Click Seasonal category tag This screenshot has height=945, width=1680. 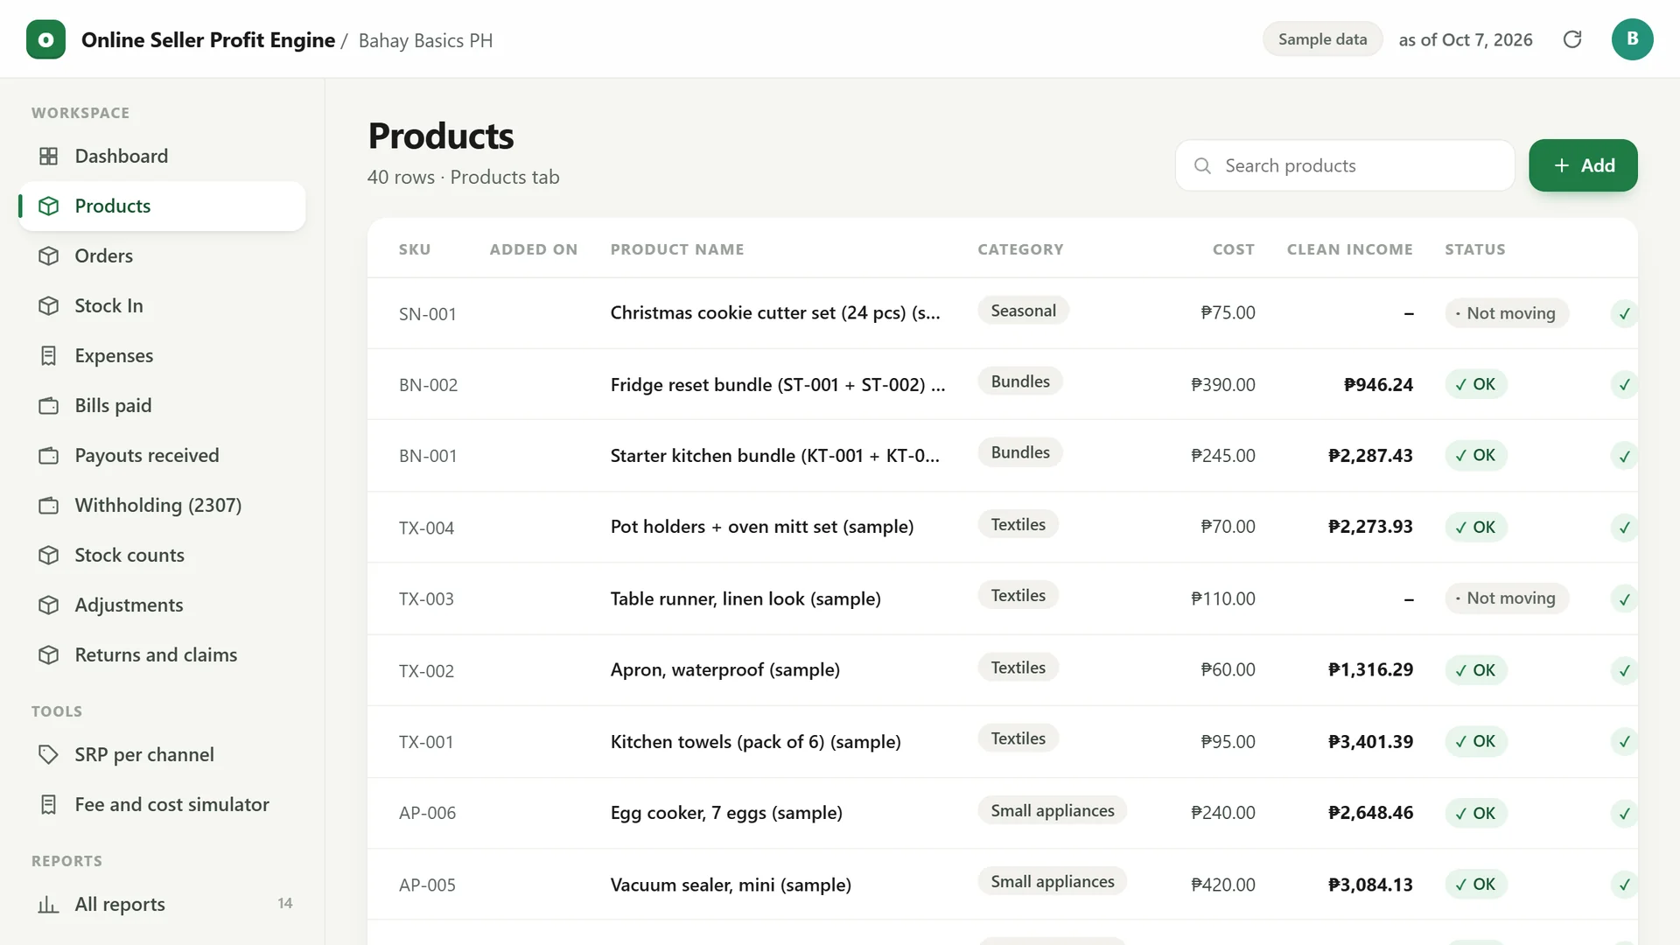pyautogui.click(x=1023, y=311)
